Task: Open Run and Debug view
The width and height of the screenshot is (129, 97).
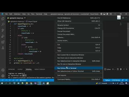Action: [3, 36]
